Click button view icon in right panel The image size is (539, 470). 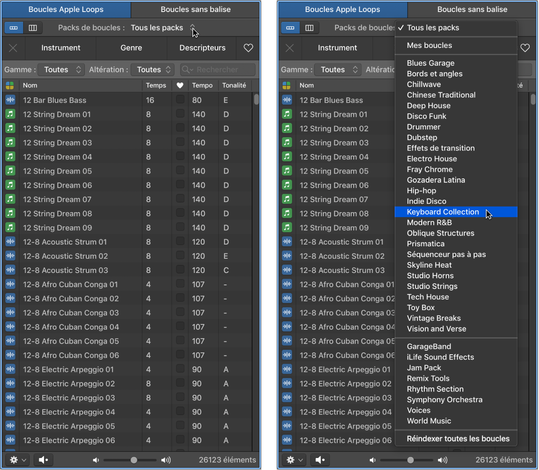click(290, 28)
